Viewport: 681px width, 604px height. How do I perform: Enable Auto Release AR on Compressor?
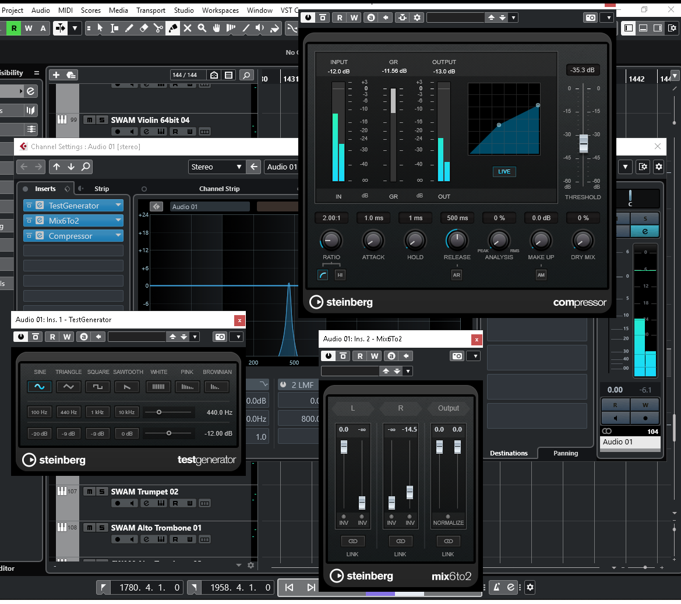pos(457,275)
